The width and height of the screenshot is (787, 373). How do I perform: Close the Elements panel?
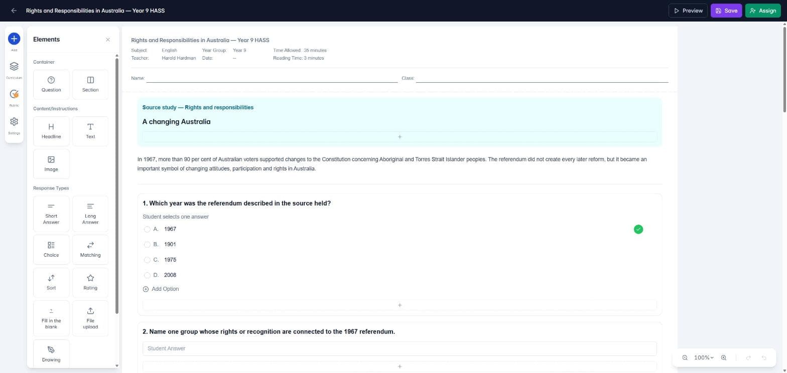tap(108, 40)
